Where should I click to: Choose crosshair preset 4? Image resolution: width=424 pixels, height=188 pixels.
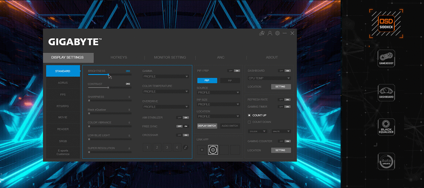tap(177, 147)
